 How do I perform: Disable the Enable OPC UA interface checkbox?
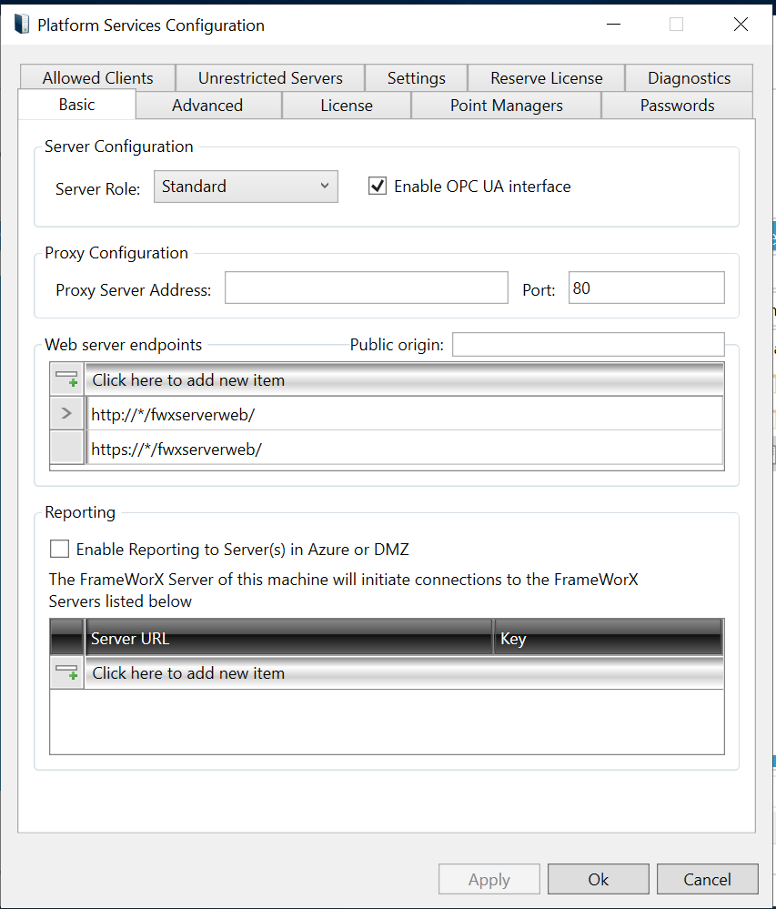click(377, 187)
